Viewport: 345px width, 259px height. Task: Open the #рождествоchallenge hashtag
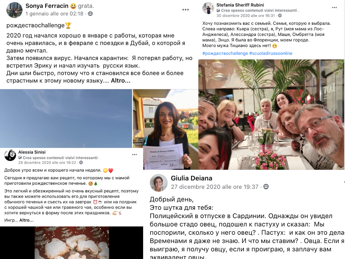point(225,53)
